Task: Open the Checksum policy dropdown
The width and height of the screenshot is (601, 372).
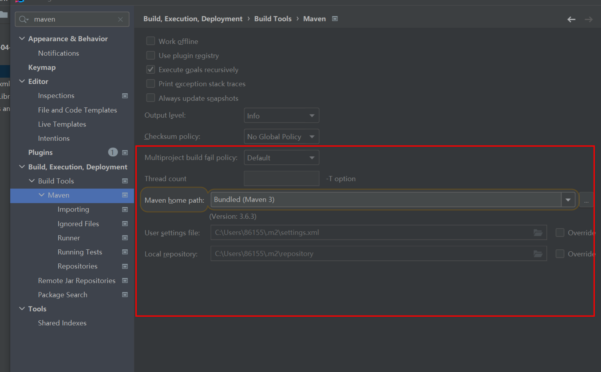Action: click(282, 136)
